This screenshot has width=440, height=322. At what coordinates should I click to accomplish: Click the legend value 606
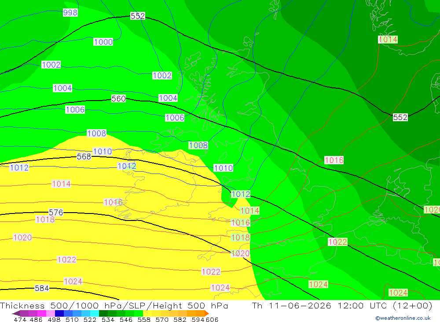tap(212, 319)
